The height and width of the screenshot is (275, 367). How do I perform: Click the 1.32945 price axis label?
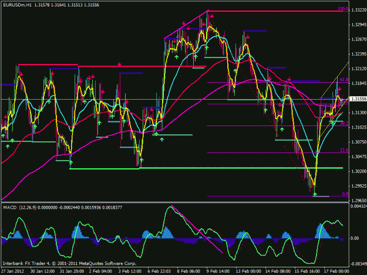pos(359,25)
